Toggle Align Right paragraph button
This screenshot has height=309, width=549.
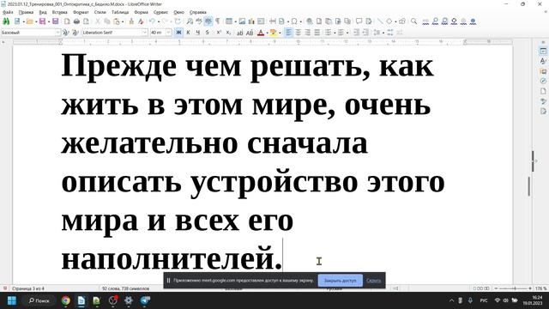pyautogui.click(x=307, y=33)
